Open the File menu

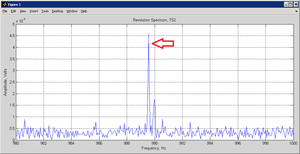point(5,11)
